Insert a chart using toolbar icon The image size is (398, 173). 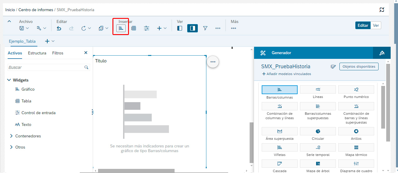click(121, 28)
